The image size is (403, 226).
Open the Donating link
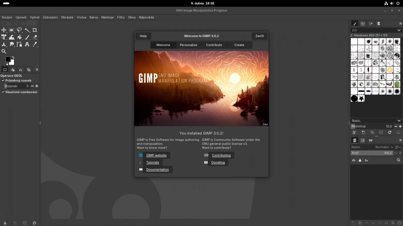pyautogui.click(x=218, y=162)
